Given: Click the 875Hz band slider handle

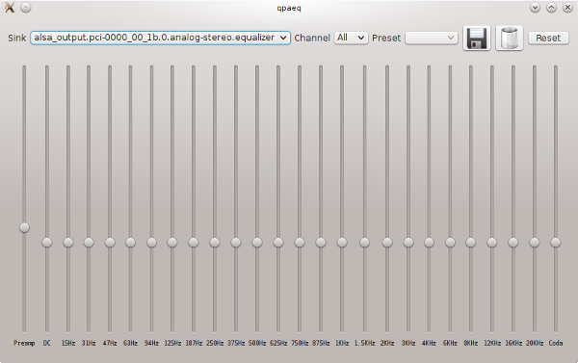Looking at the screenshot, I should [321, 243].
